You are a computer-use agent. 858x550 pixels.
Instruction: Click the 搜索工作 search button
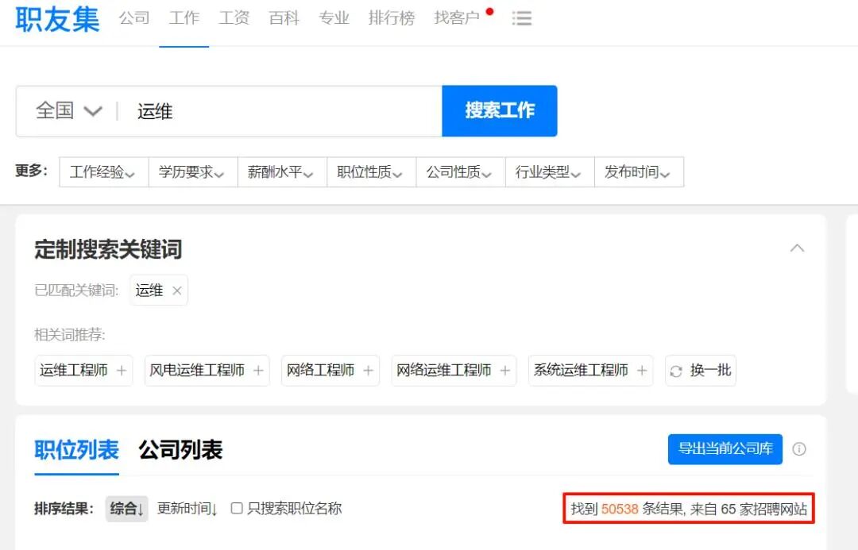pyautogui.click(x=500, y=111)
